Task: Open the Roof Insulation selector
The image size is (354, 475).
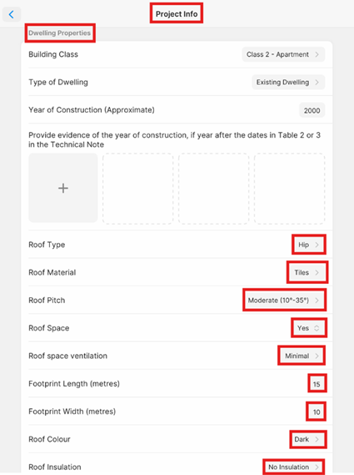Action: [x=293, y=467]
